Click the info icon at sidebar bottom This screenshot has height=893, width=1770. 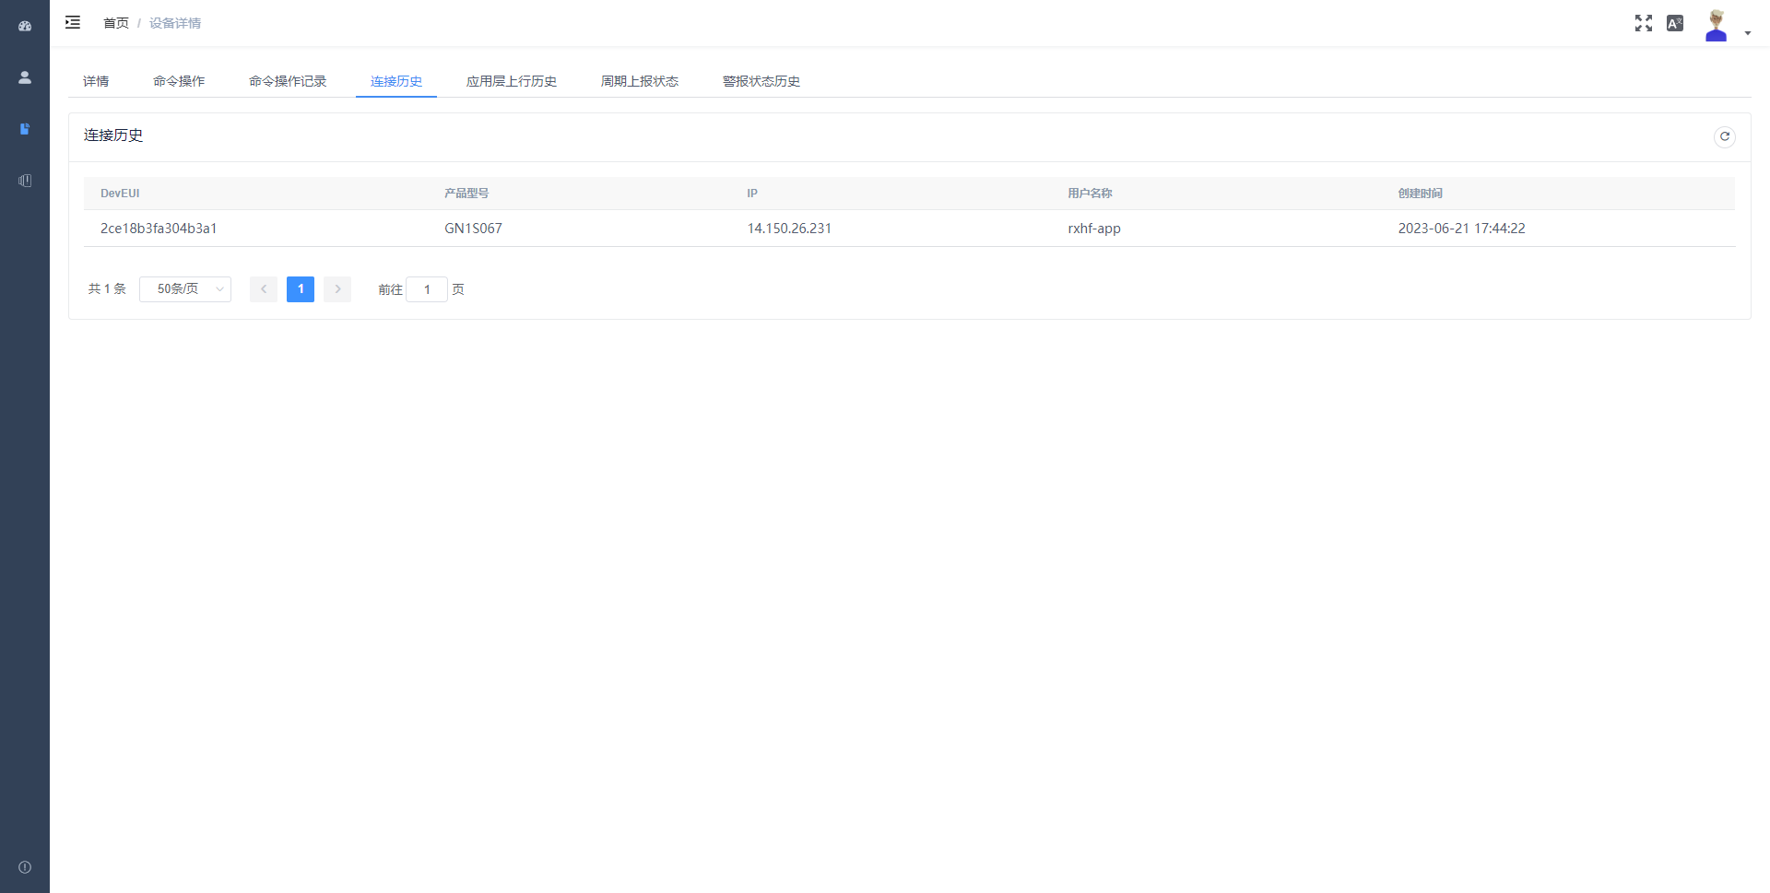25,867
